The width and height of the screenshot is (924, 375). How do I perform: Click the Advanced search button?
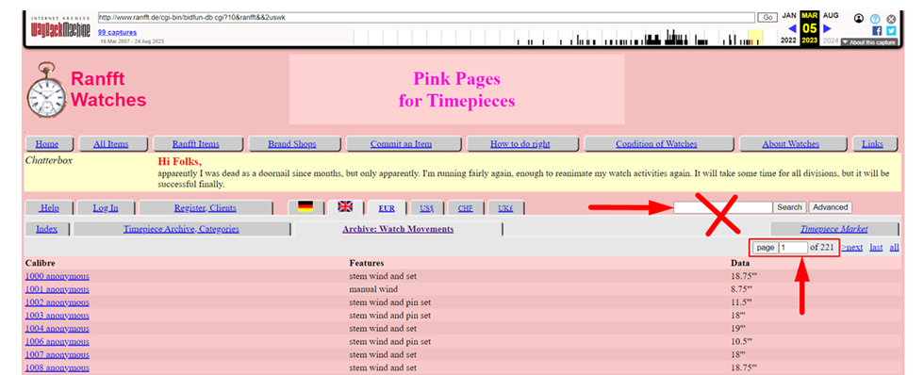(x=831, y=207)
